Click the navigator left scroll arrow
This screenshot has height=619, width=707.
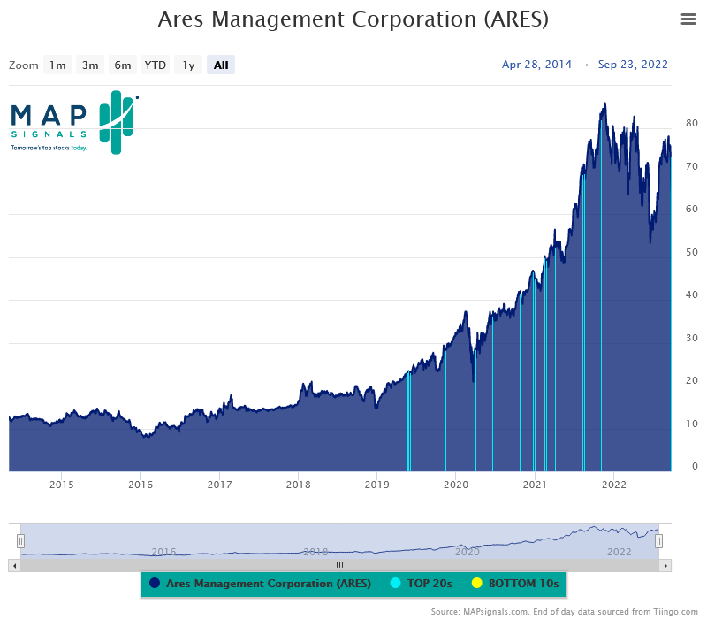coord(14,565)
